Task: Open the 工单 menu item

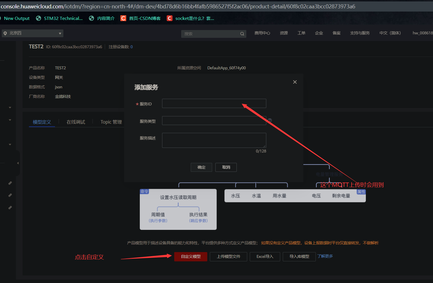Action: point(301,33)
